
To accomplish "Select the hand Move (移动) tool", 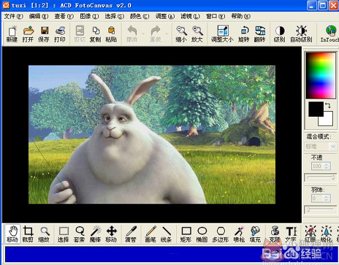I will point(12,235).
